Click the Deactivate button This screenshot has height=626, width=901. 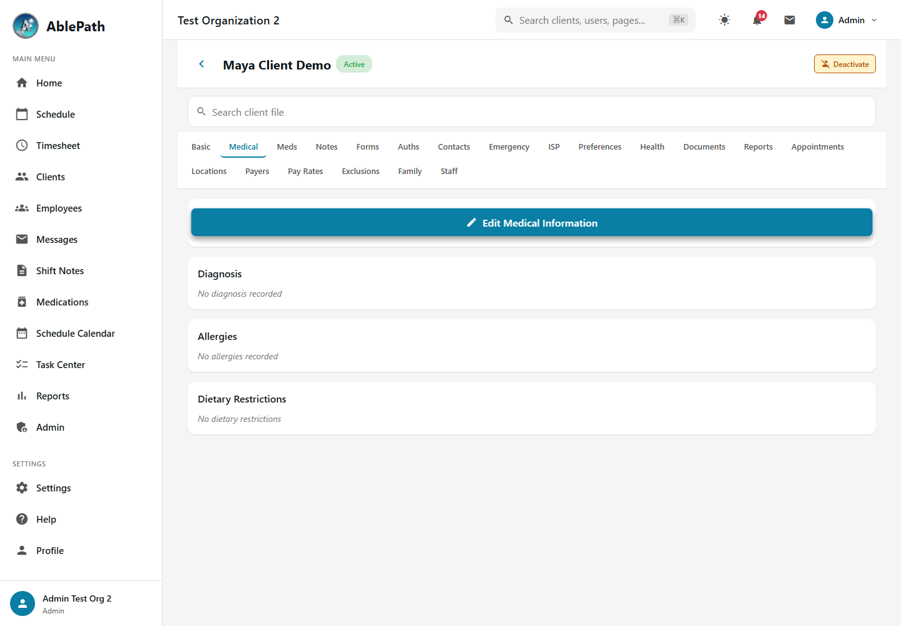click(845, 64)
